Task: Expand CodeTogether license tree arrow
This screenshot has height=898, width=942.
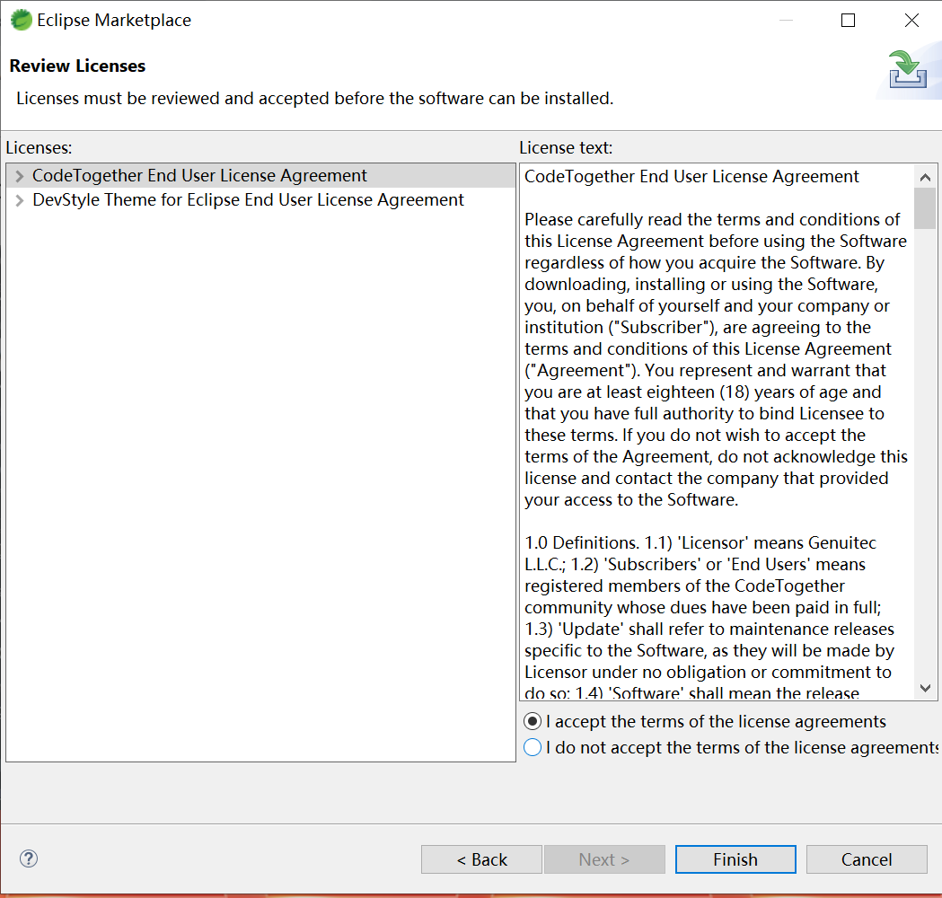Action: pos(20,176)
